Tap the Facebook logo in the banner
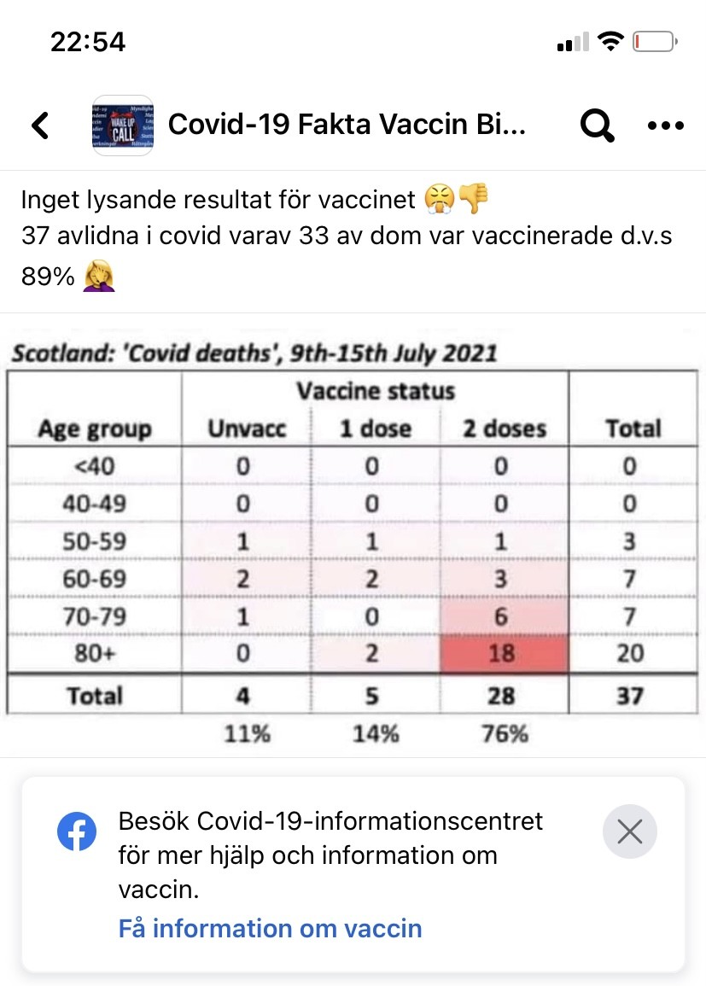This screenshot has height=986, width=706. point(77,831)
